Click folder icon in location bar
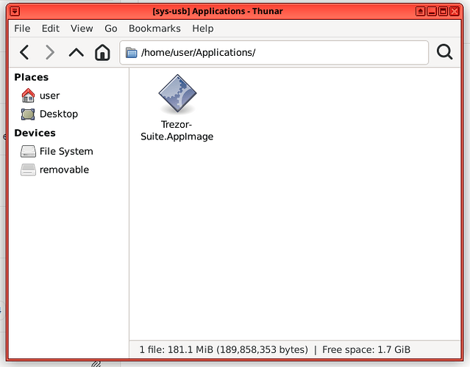This screenshot has height=367, width=470. [x=131, y=53]
